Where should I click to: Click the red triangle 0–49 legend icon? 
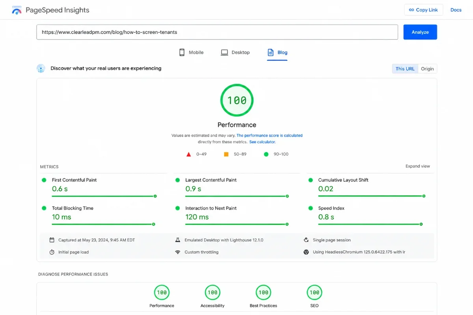point(189,154)
